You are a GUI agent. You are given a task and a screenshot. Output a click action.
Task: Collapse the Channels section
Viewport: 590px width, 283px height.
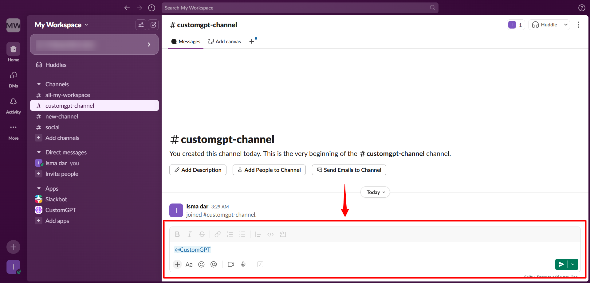click(39, 84)
